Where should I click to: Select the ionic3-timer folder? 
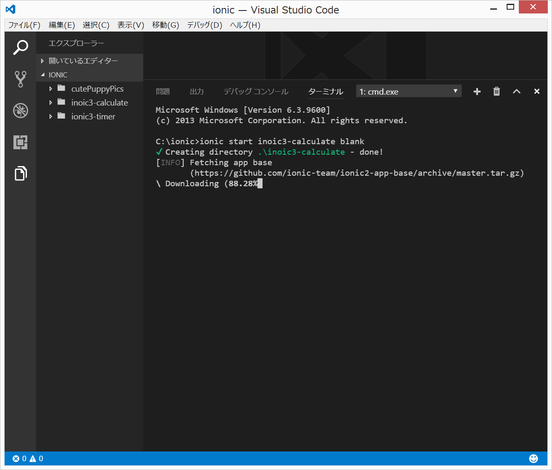93,116
